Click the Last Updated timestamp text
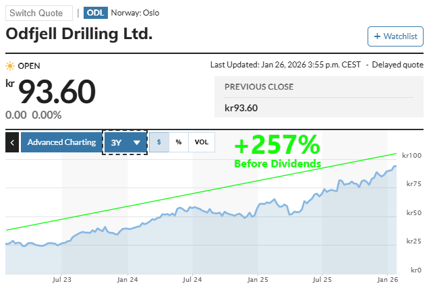The width and height of the screenshot is (433, 292). (x=285, y=65)
